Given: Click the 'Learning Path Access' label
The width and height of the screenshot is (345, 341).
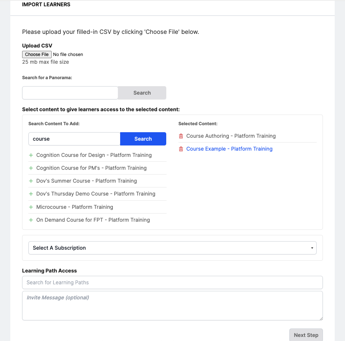Looking at the screenshot, I should [49, 271].
